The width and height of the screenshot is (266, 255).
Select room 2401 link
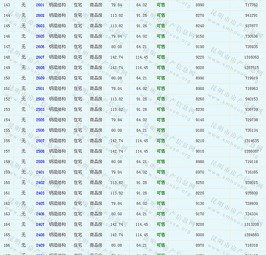[x=40, y=172]
